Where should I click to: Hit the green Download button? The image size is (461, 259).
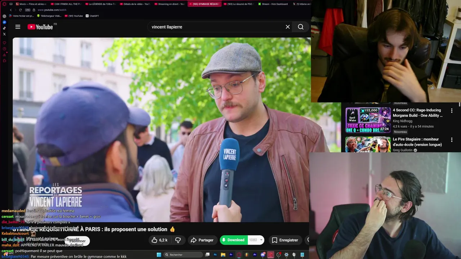pos(233,240)
